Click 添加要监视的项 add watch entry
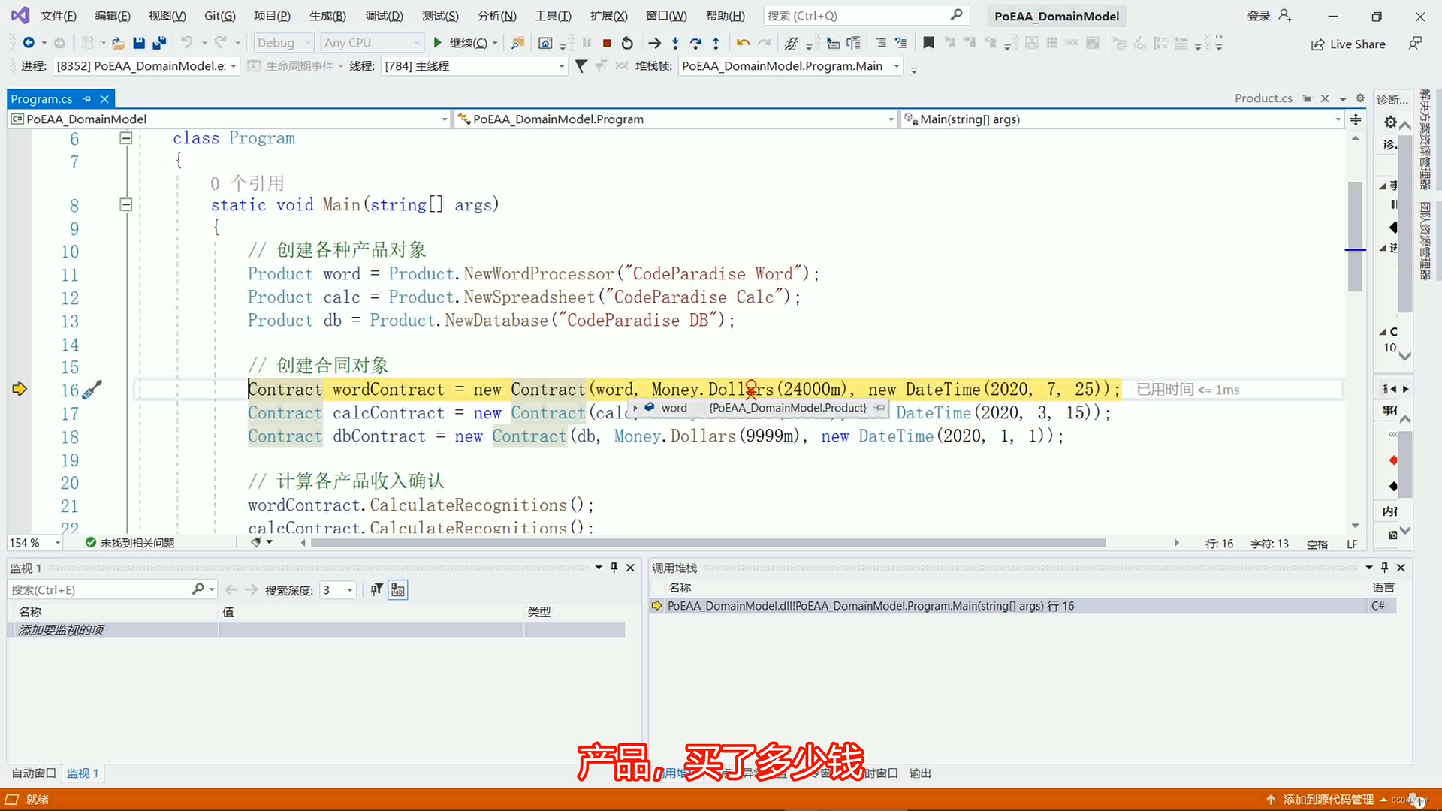Image resolution: width=1442 pixels, height=811 pixels. click(62, 629)
